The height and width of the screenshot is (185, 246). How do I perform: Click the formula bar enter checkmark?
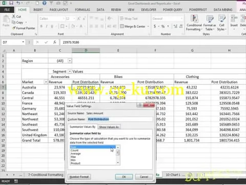[46, 42]
